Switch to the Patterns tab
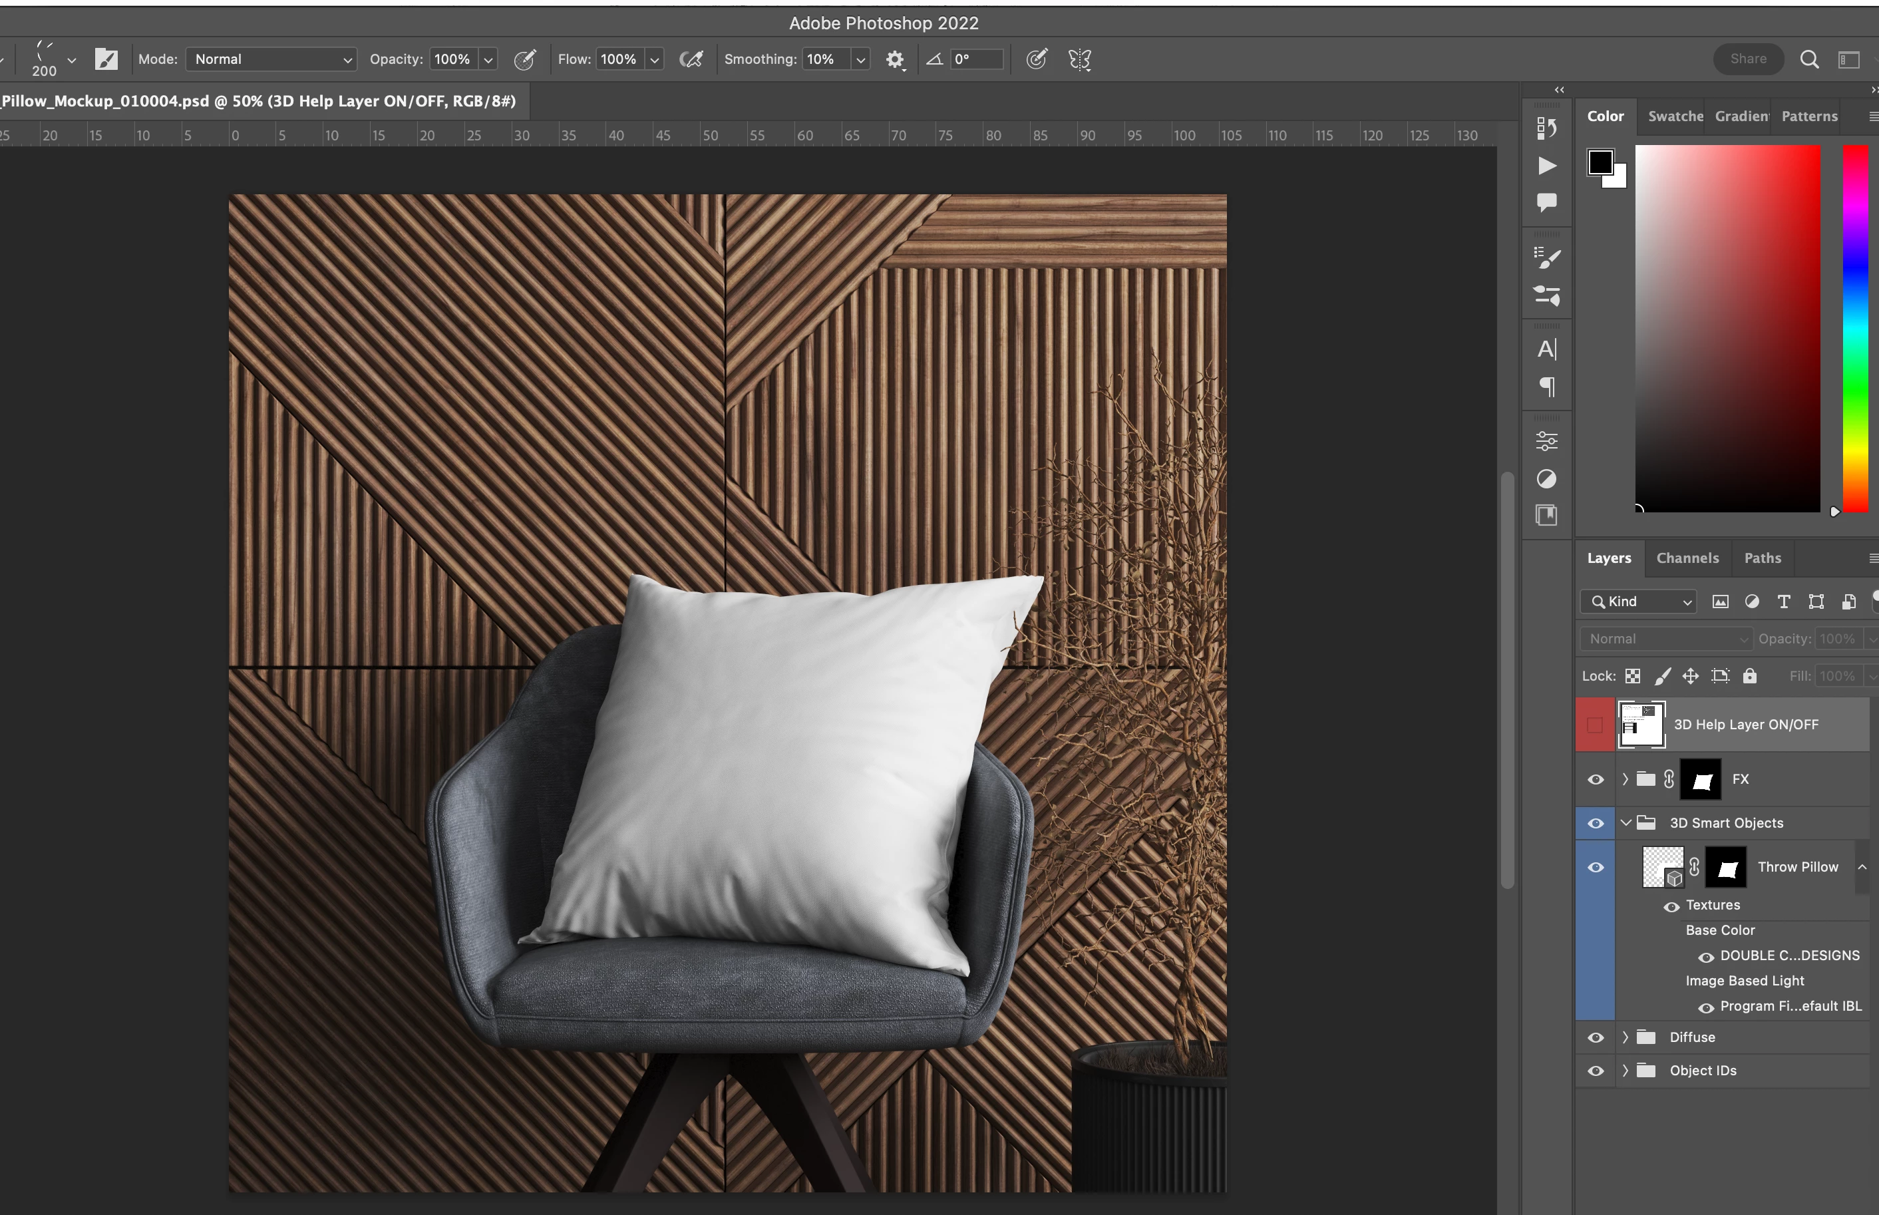Image resolution: width=1879 pixels, height=1215 pixels. tap(1808, 116)
